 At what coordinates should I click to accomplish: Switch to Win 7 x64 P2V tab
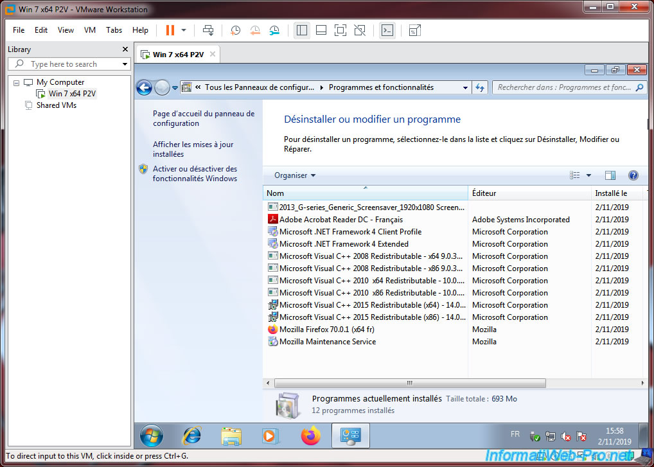pos(177,55)
